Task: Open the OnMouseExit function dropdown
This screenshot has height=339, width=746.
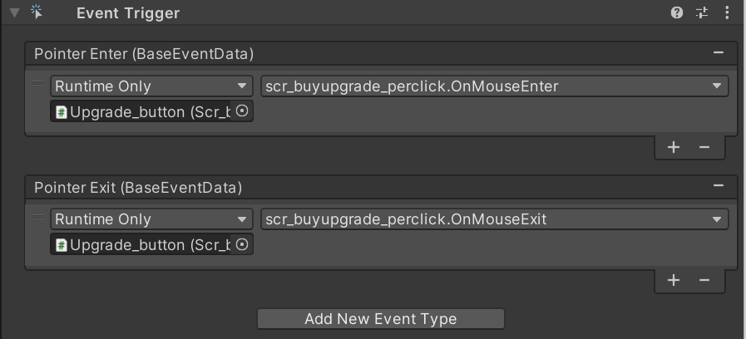Action: [x=494, y=219]
